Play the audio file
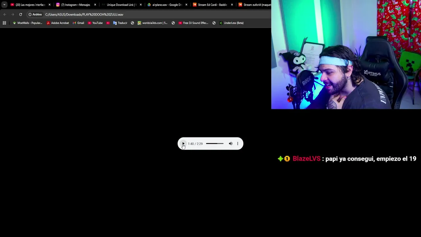The image size is (421, 237). click(x=183, y=144)
